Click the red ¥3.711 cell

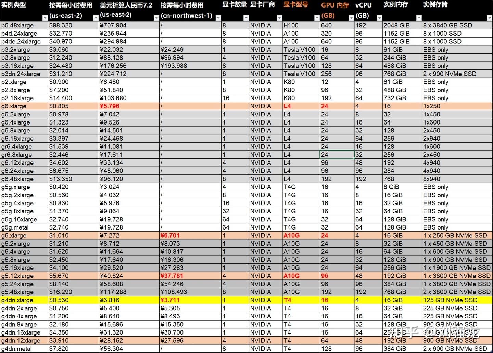pyautogui.click(x=190, y=300)
